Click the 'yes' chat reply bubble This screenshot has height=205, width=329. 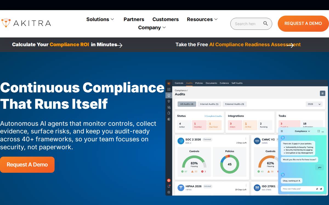[319, 167]
